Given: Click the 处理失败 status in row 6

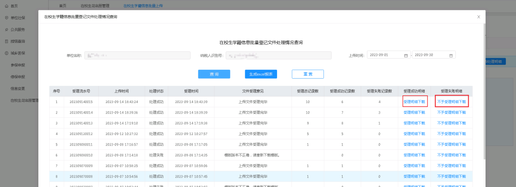Looking at the screenshot, I should 156,155.
